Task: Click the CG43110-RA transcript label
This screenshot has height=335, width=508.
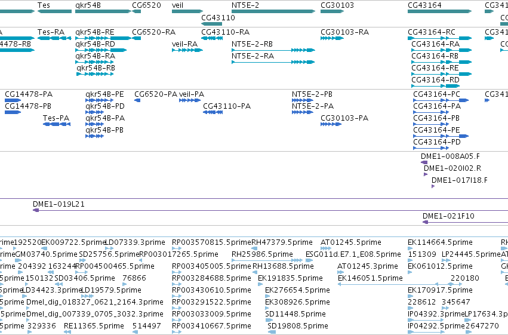Action: click(x=226, y=32)
